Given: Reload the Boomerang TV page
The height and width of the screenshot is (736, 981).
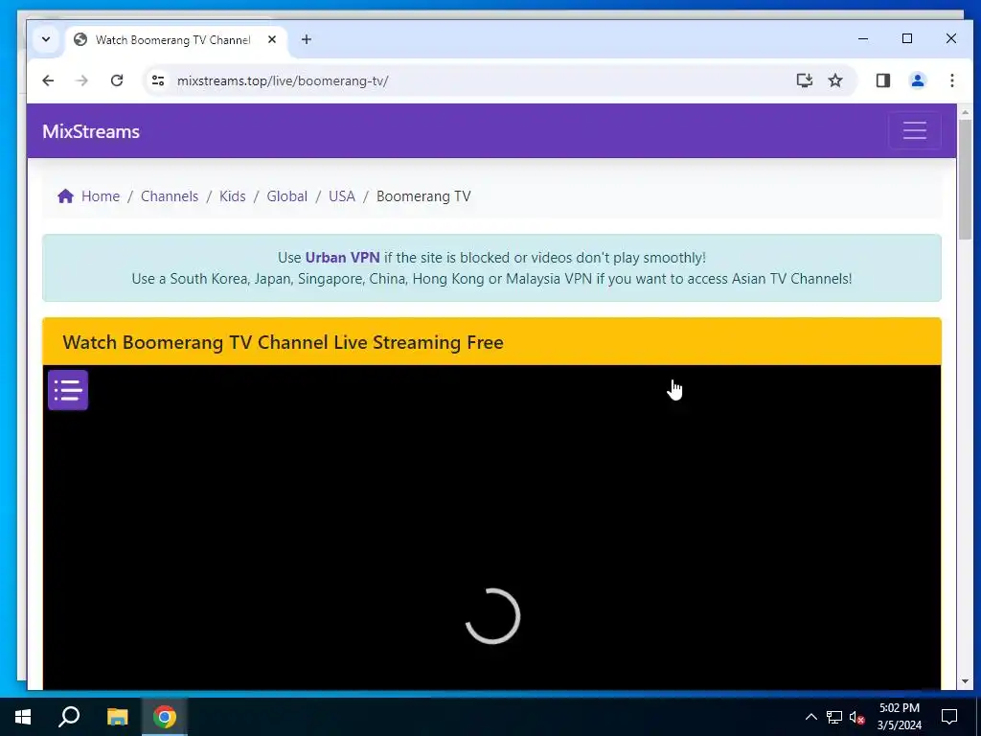Looking at the screenshot, I should point(116,80).
